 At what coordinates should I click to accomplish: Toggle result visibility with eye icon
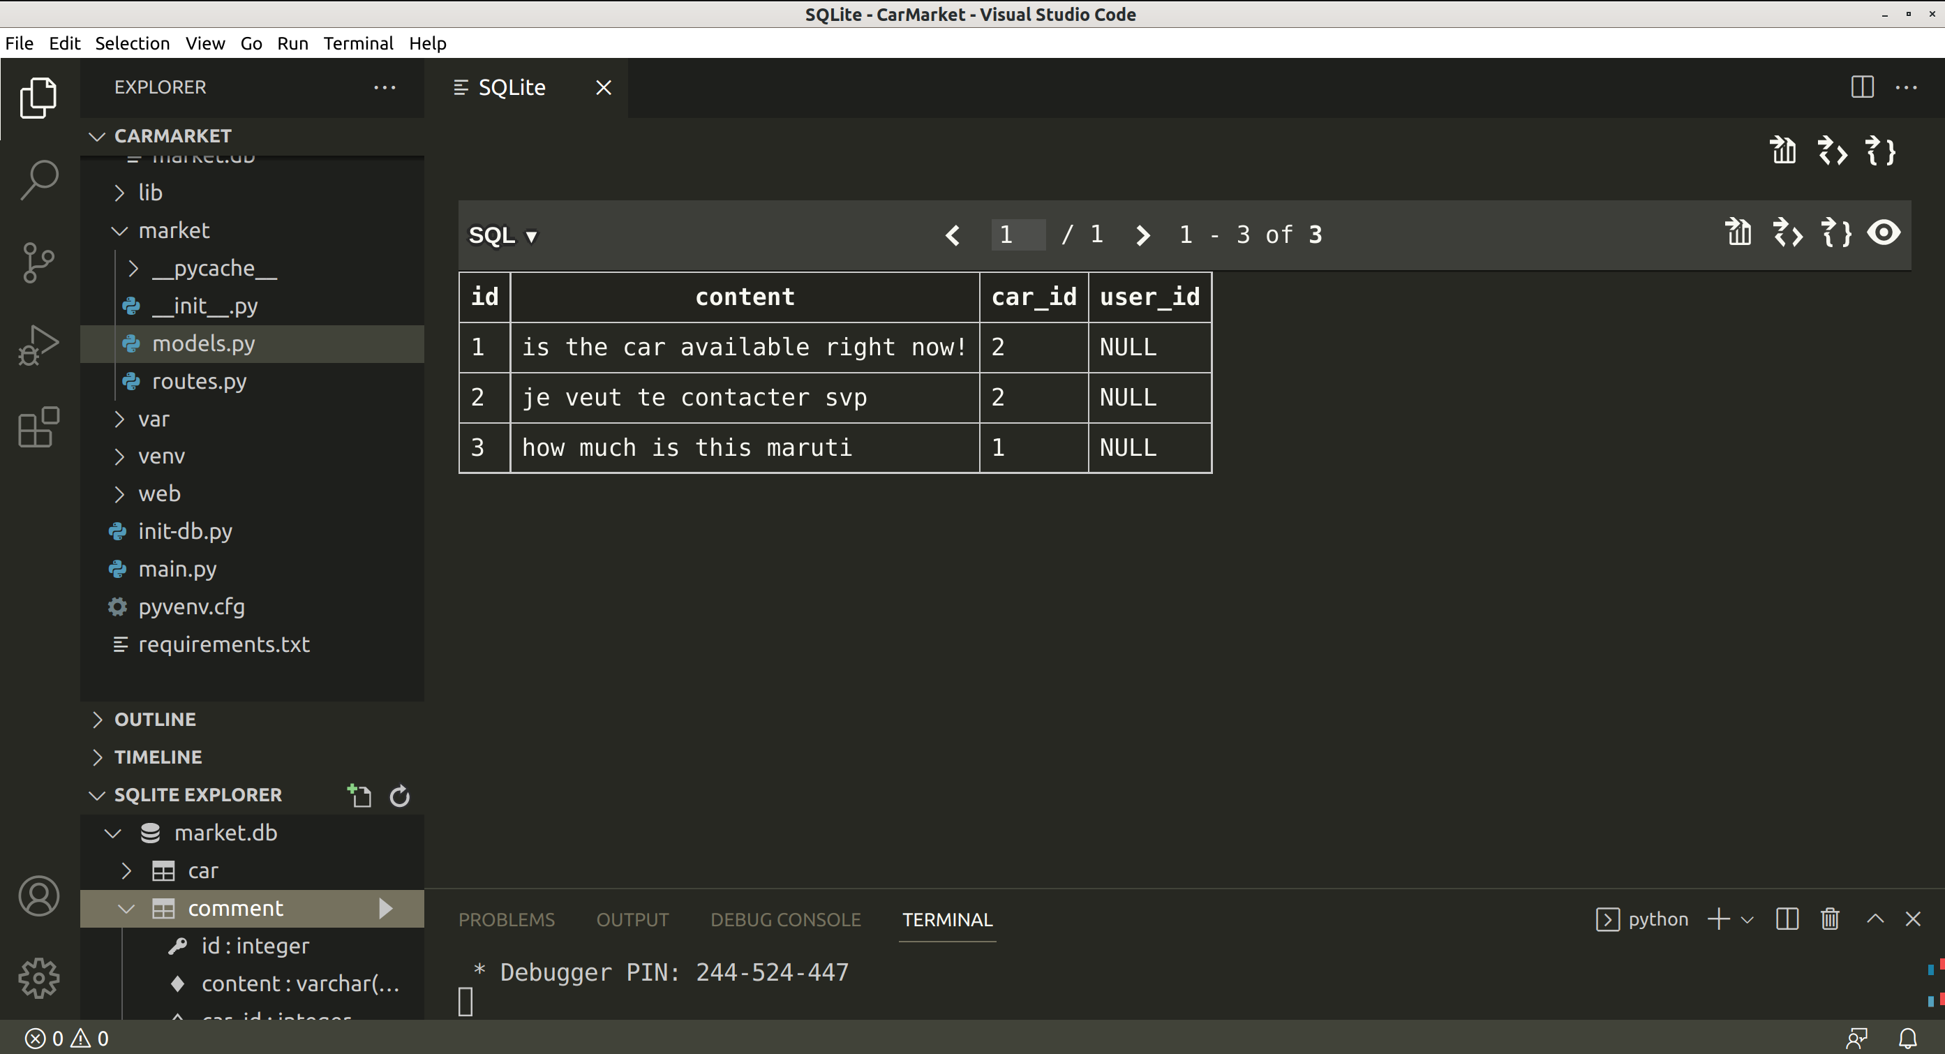(1884, 233)
